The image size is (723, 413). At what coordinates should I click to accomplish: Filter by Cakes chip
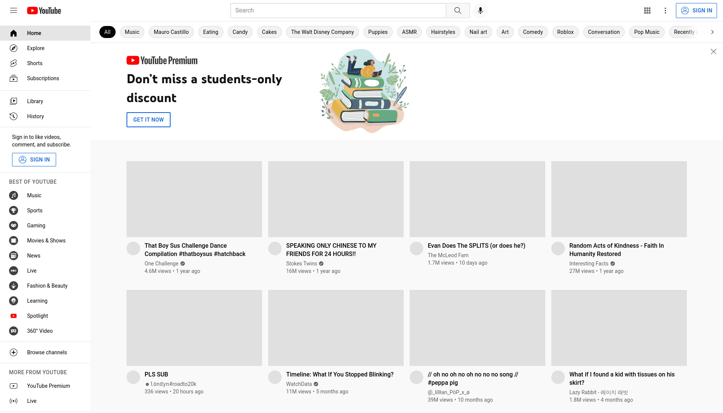point(269,32)
